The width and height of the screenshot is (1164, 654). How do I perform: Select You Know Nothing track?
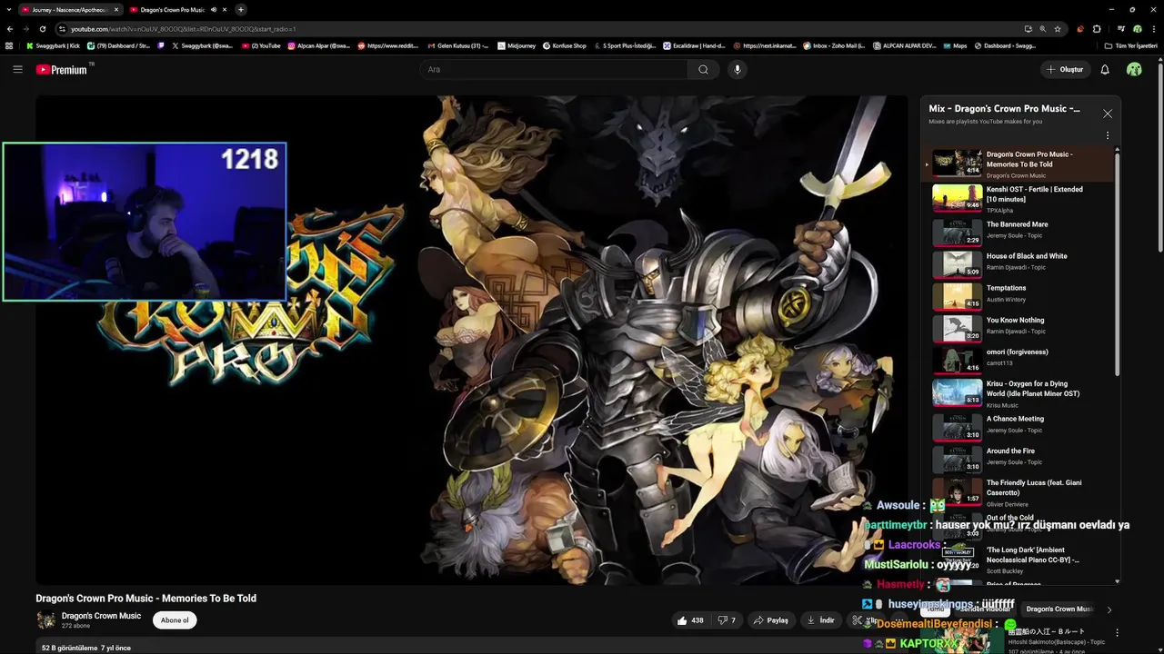point(1019,328)
